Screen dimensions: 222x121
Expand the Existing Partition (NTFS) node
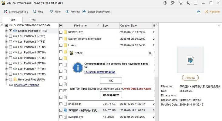point(6,31)
